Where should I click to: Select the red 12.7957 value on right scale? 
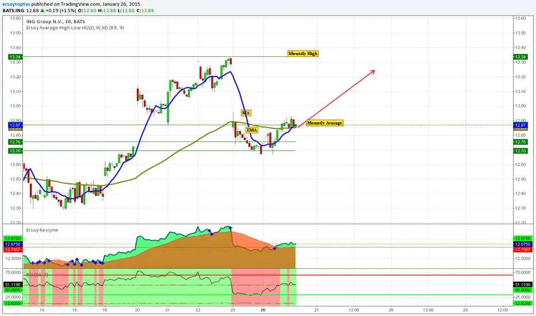click(522, 250)
